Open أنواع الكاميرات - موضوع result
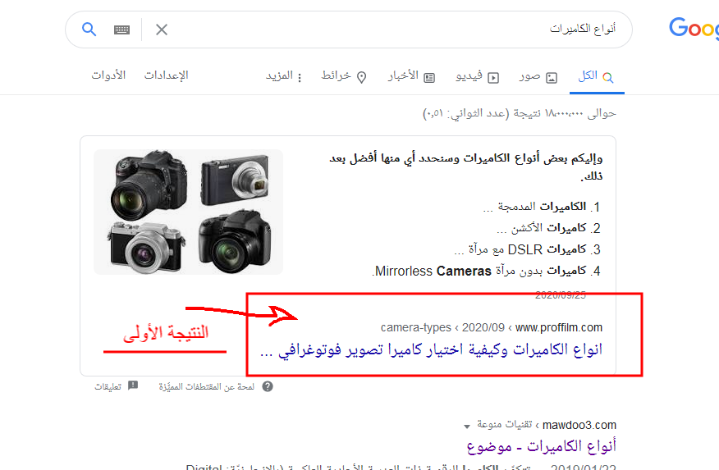 [542, 446]
